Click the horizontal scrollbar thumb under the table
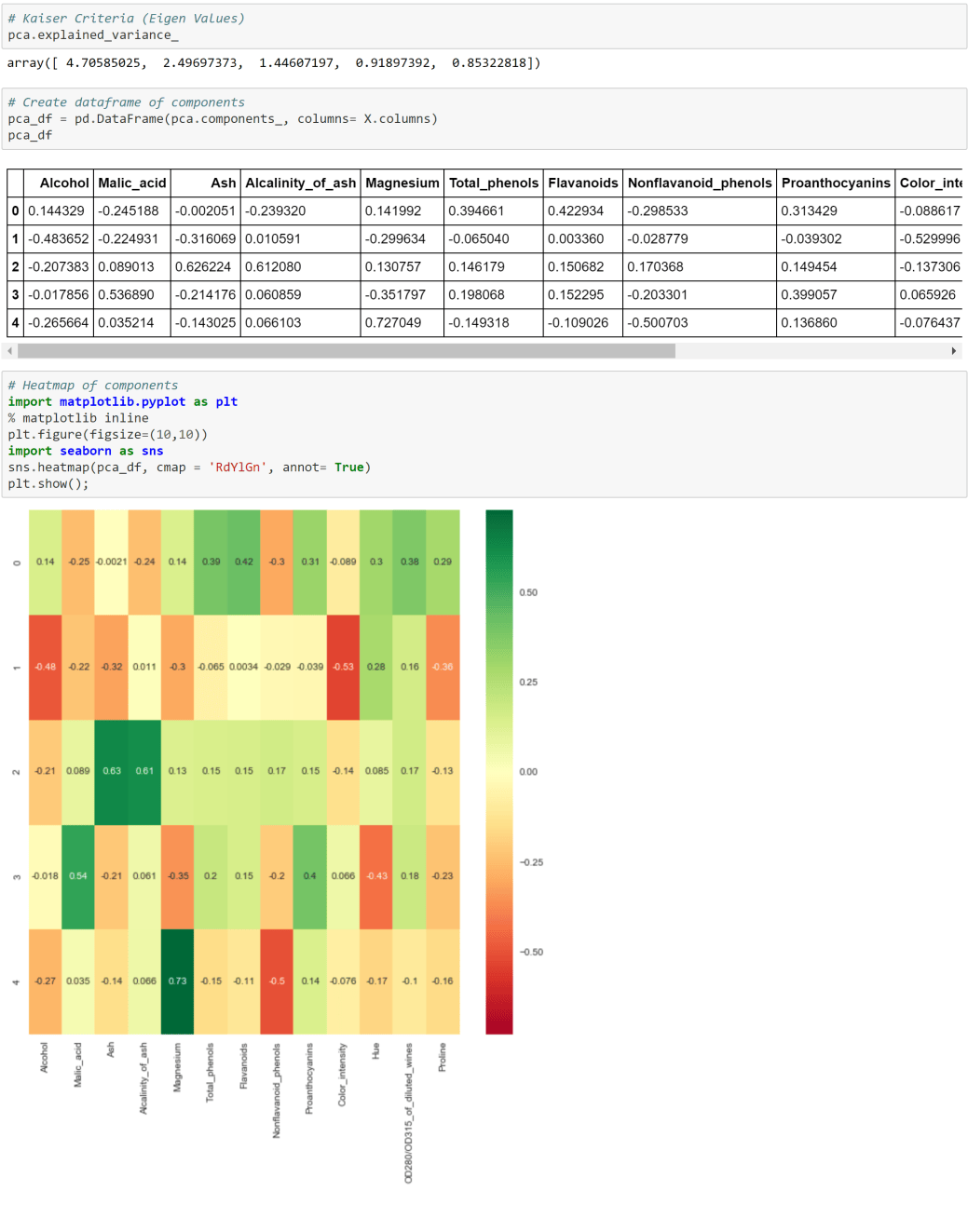 point(347,351)
